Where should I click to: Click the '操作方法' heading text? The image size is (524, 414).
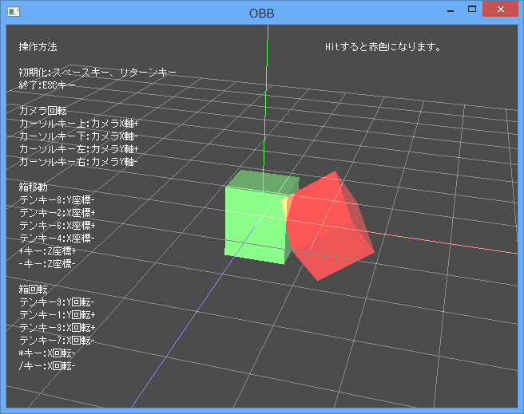pos(38,47)
